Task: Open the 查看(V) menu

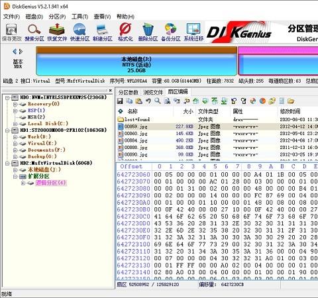Action: [x=102, y=17]
